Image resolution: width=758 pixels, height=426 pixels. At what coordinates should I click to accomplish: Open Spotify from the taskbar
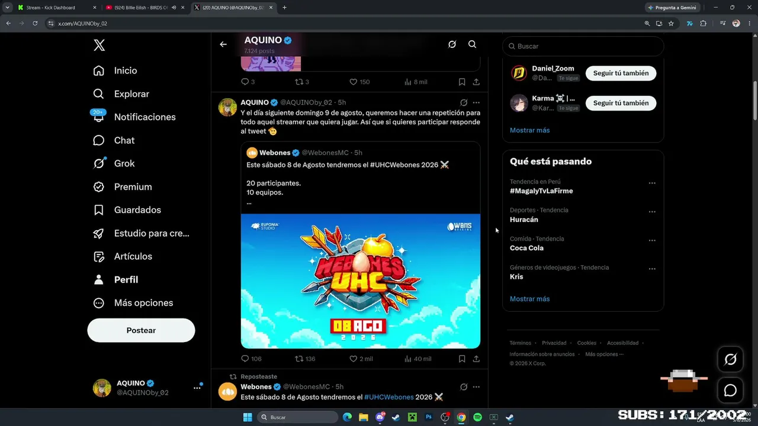(x=477, y=417)
